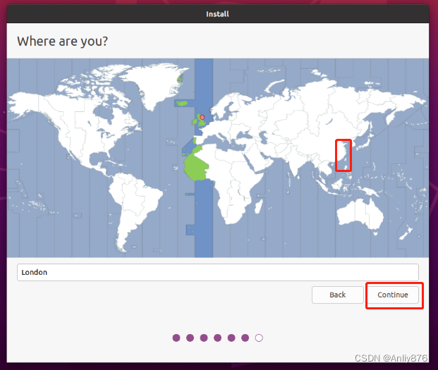Screen dimensions: 438x370
Task: Click the Back button
Action: coord(337,295)
